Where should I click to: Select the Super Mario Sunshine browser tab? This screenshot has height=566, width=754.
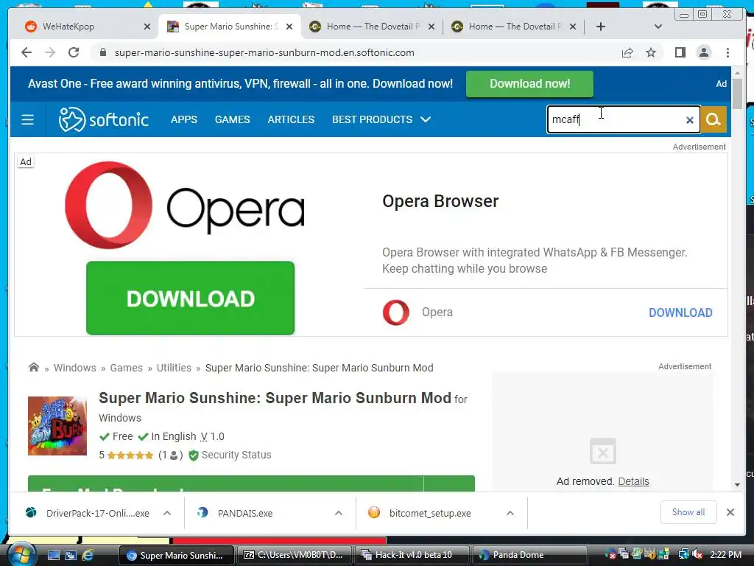click(x=230, y=27)
